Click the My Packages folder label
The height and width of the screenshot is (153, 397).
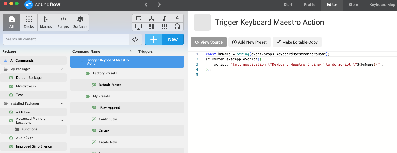(20, 69)
